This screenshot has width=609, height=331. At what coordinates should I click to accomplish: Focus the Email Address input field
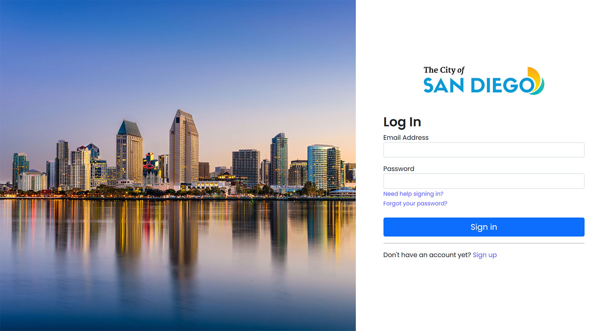(483, 150)
